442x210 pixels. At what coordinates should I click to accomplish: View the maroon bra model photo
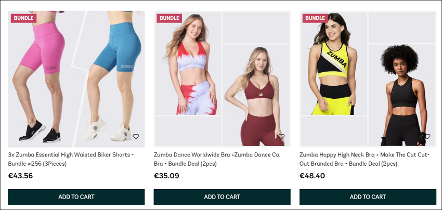(x=256, y=95)
